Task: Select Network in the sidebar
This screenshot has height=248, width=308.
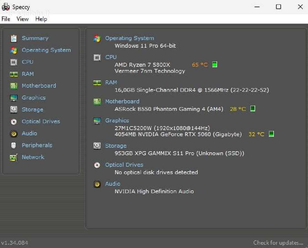Action: click(x=33, y=157)
